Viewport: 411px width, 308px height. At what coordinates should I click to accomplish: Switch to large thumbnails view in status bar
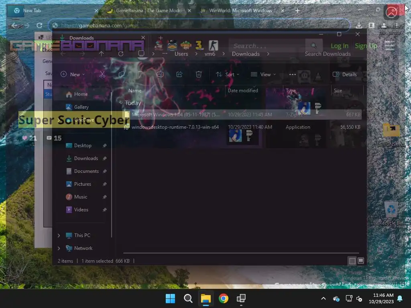(x=361, y=261)
